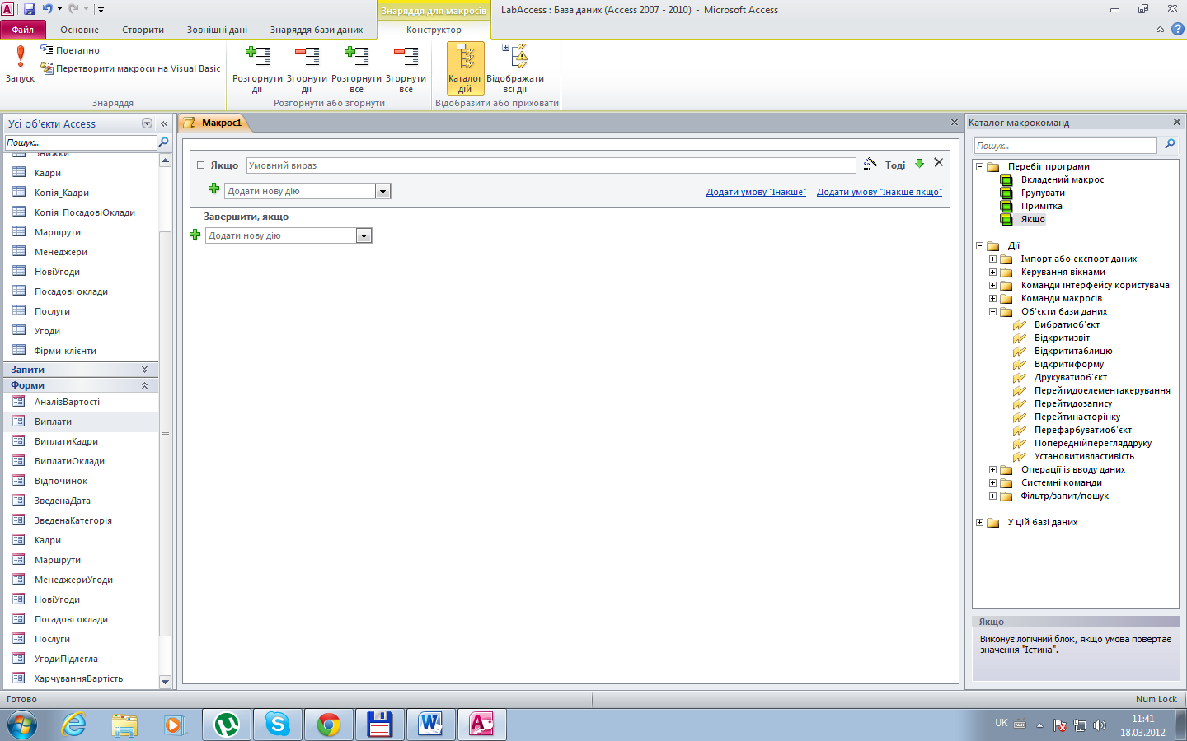Open Додати нову дію dropdown inside Якщо

(382, 191)
